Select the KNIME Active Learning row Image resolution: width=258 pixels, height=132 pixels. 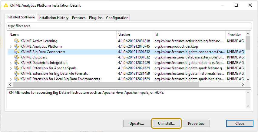pos(126,41)
